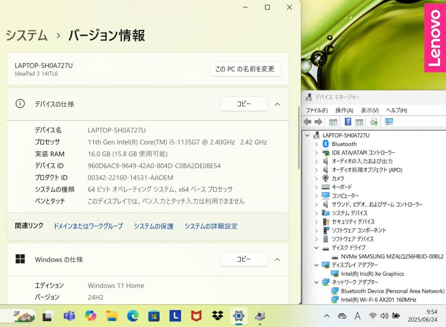446x327 pixels.
Task: Open McAfee from the taskbar
Action: (x=196, y=315)
